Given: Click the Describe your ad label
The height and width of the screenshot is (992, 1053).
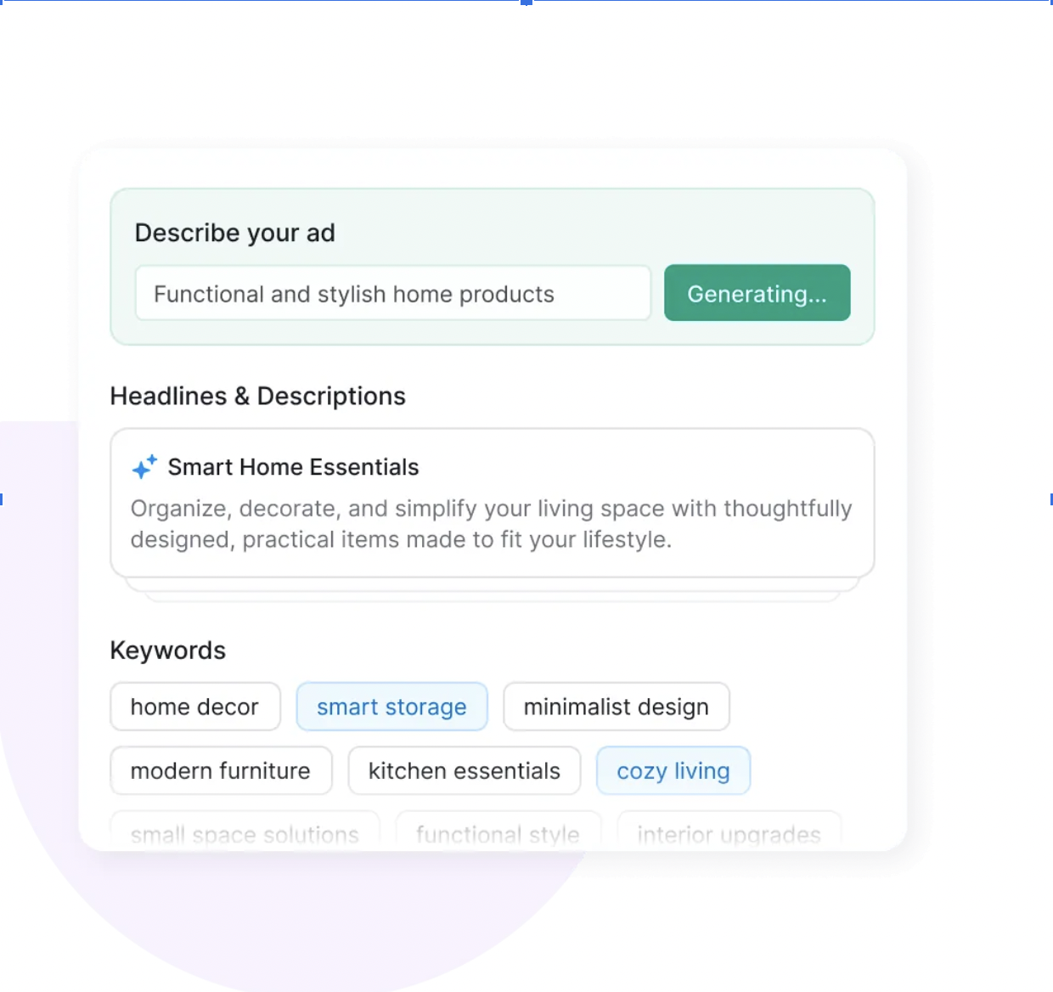Looking at the screenshot, I should pyautogui.click(x=235, y=233).
